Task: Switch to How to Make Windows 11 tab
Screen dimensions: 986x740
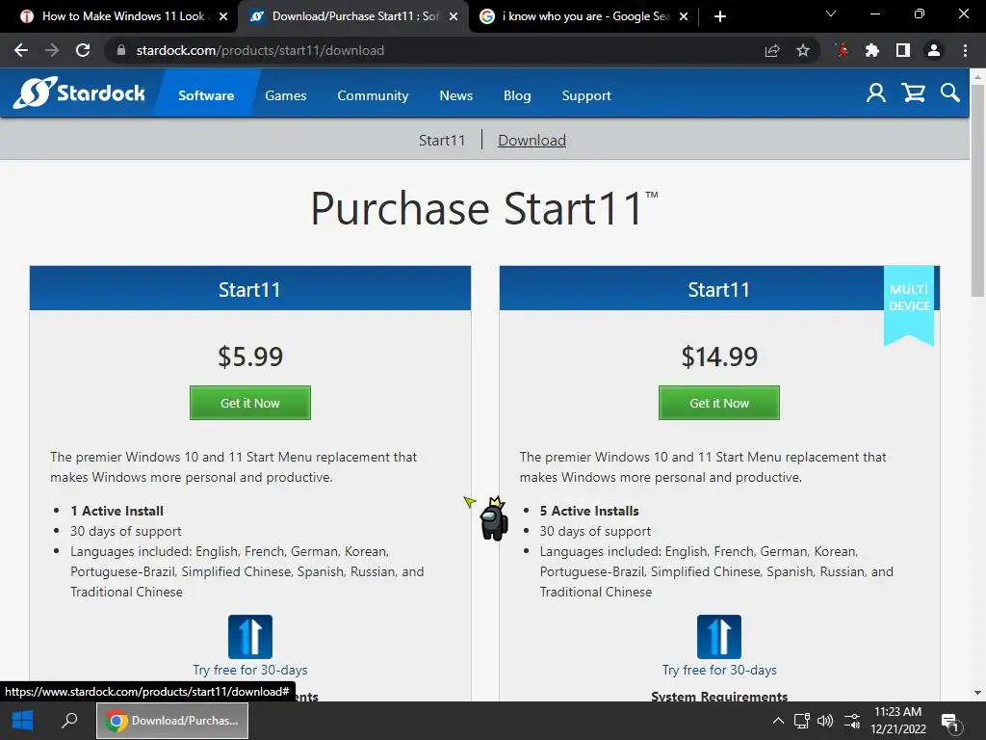Action: click(122, 16)
